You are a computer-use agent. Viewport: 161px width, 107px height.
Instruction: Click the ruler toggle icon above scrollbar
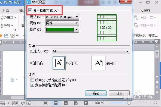157,42
